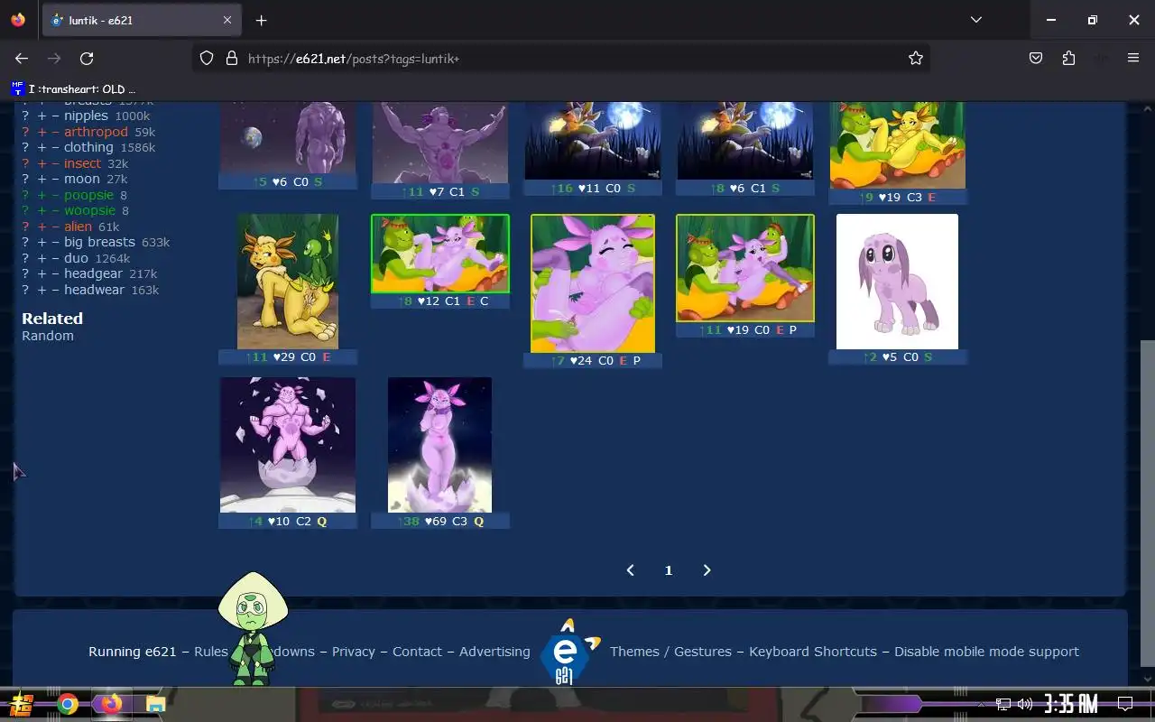The width and height of the screenshot is (1155, 722).
Task: Open volume control in system tray
Action: click(x=1024, y=704)
